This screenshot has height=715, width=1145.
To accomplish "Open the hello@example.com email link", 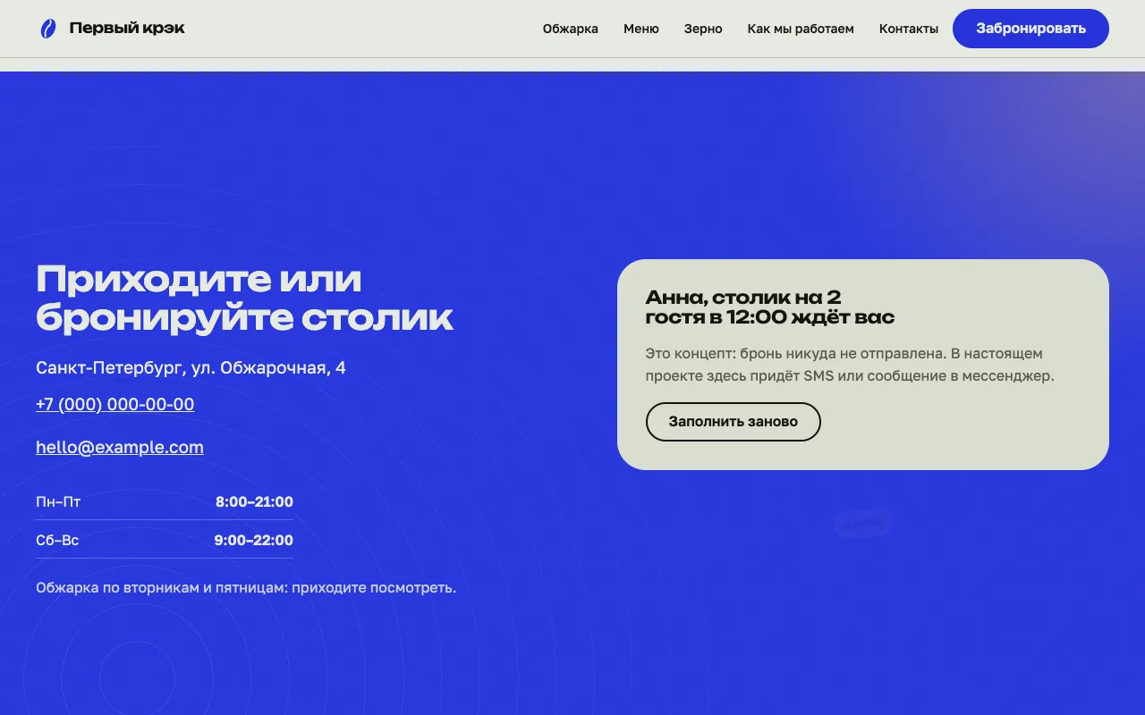I will (x=120, y=447).
